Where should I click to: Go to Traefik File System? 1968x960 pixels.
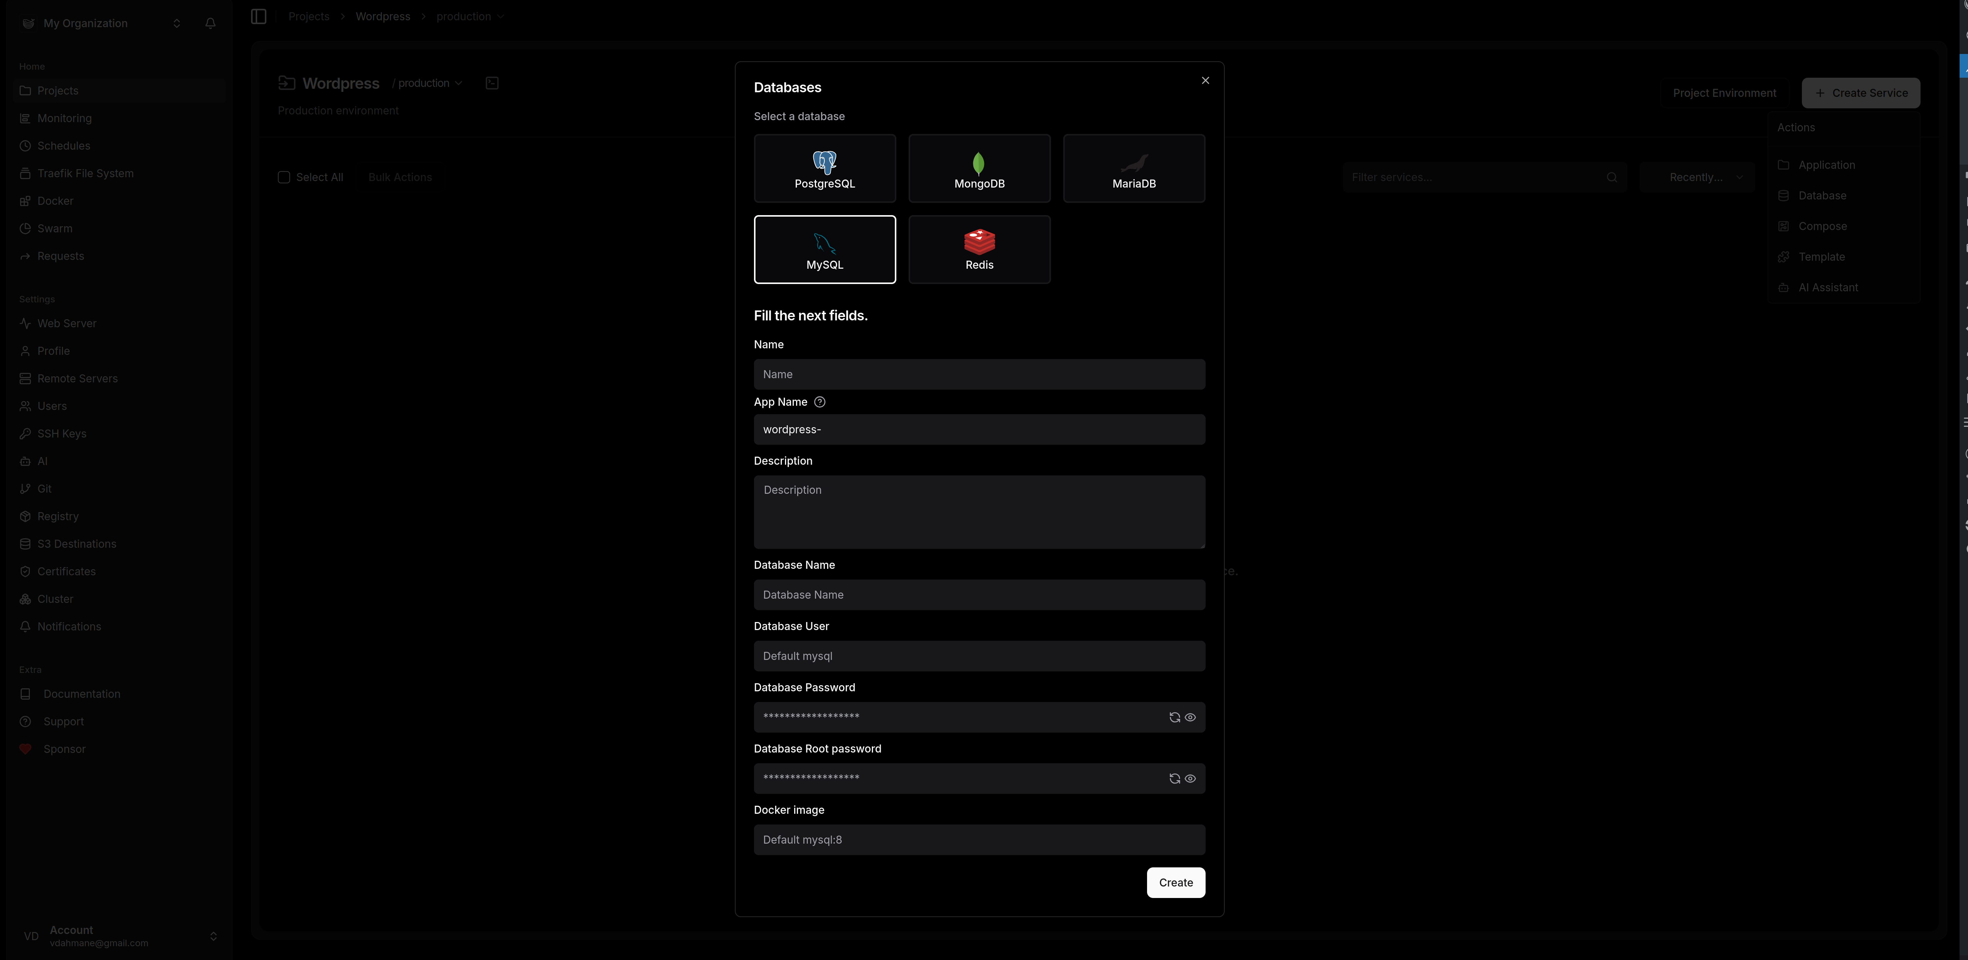click(x=85, y=173)
